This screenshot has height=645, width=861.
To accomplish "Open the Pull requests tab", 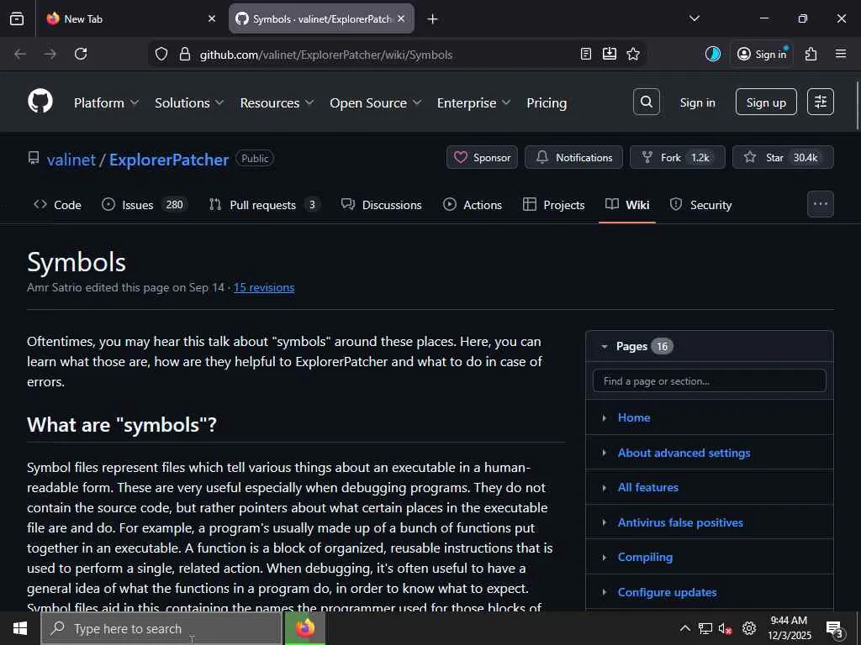I will [x=265, y=205].
